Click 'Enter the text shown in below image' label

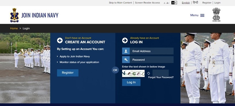(143, 67)
